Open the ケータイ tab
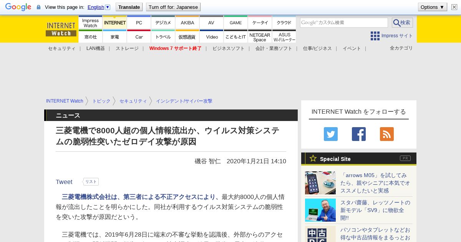 point(260,22)
